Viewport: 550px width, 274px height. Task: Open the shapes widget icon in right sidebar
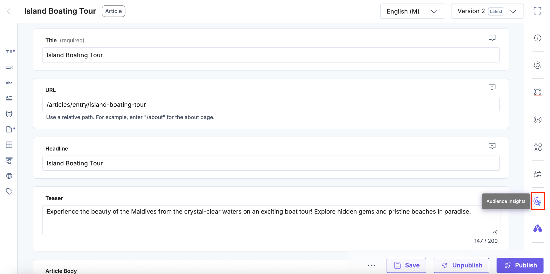tap(537, 147)
